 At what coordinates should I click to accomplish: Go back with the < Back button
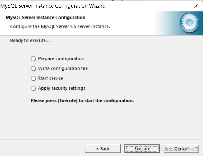pos(103,149)
